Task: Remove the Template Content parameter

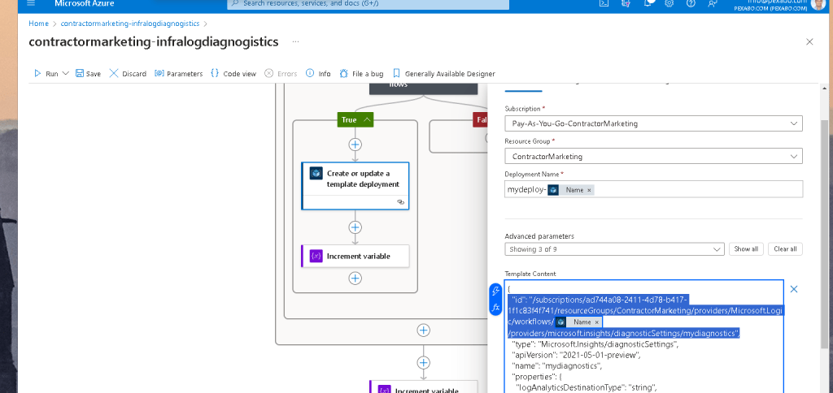Action: point(794,289)
